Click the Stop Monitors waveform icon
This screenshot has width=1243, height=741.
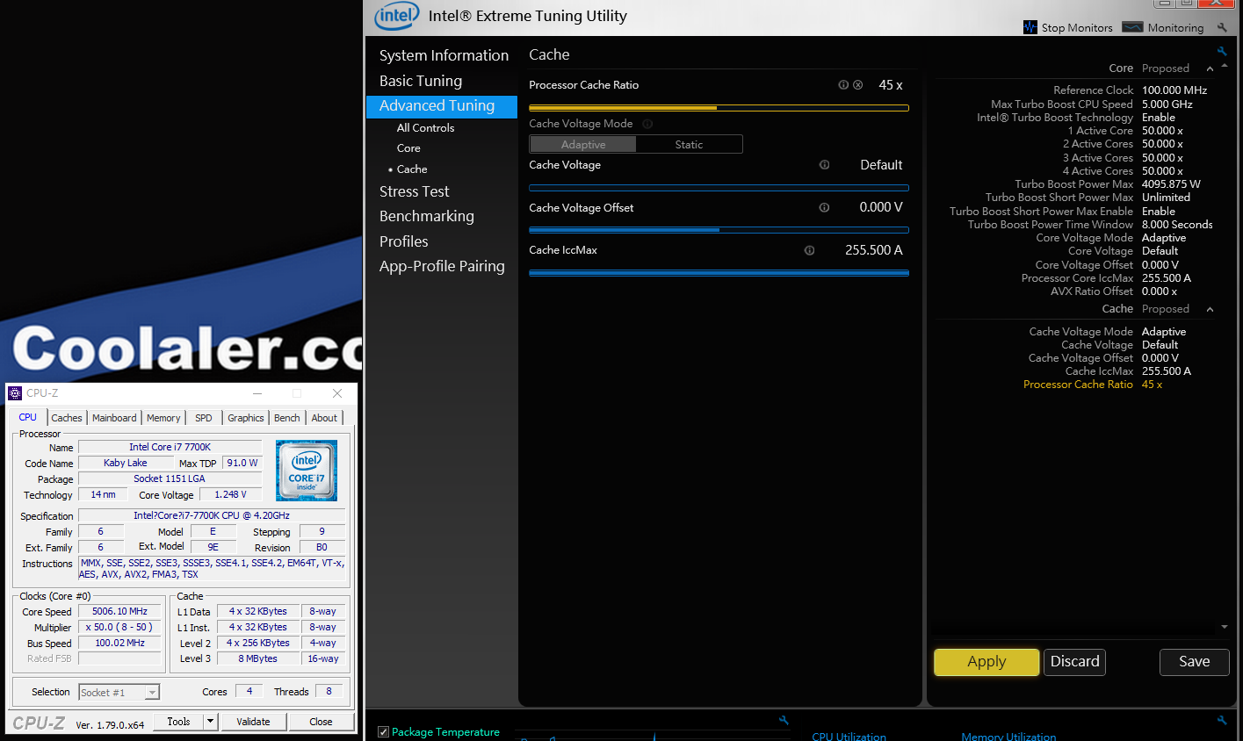(x=1030, y=27)
